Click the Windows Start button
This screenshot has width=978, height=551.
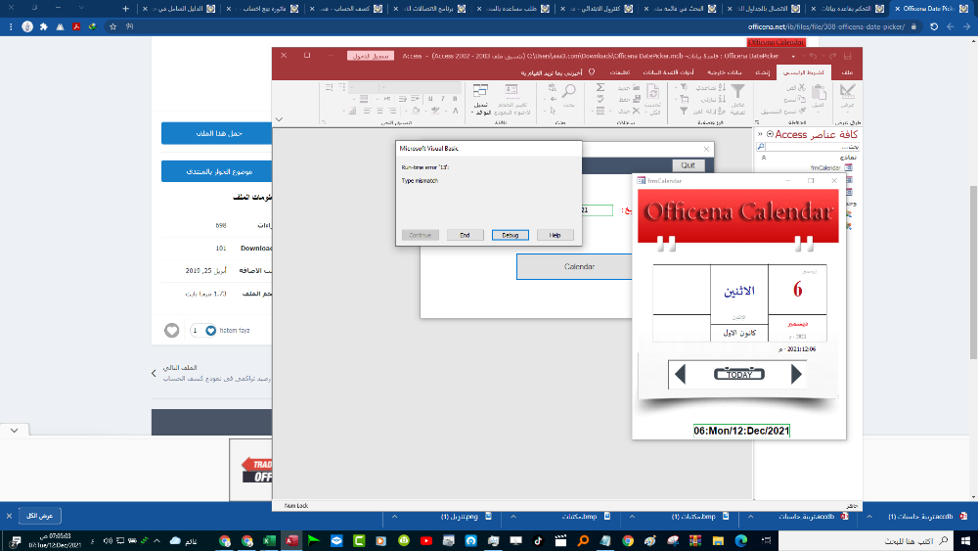coord(965,540)
